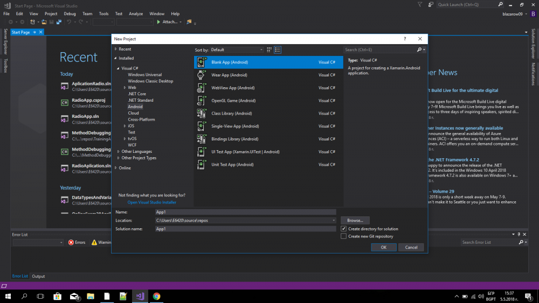The height and width of the screenshot is (303, 539).
Task: Open the Sort by Default dropdown
Action: [237, 50]
